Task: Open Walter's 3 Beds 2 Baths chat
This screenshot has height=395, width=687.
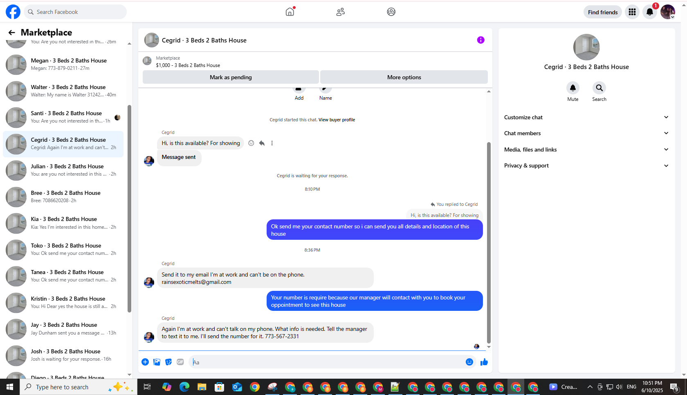Action: [63, 91]
